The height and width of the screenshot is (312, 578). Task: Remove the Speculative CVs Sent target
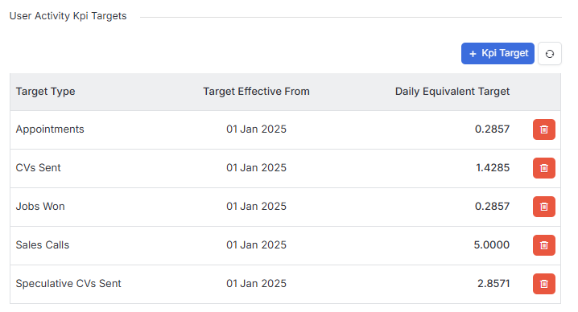[x=543, y=284]
